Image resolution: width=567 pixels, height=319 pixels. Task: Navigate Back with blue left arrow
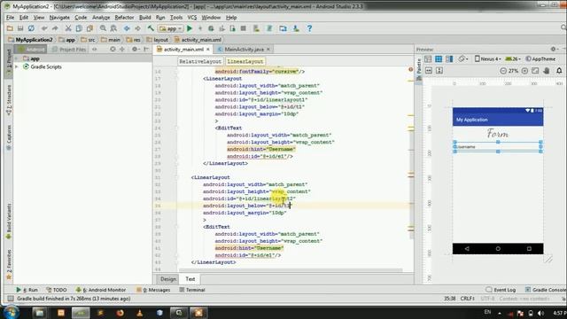tap(127, 28)
